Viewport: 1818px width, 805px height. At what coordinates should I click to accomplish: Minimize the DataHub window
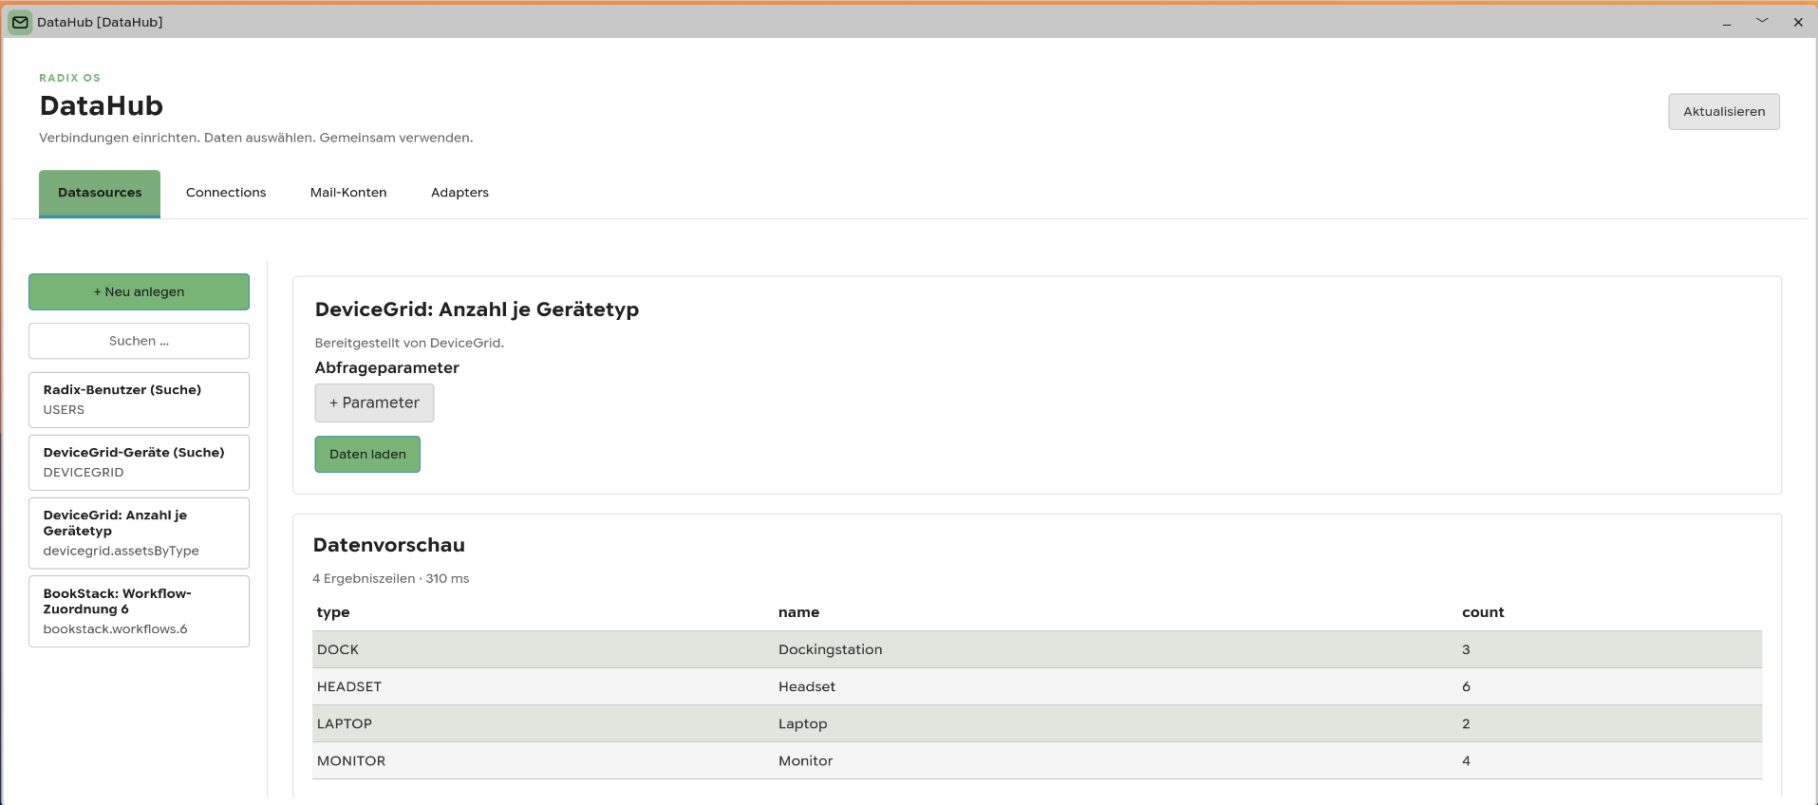click(1727, 22)
